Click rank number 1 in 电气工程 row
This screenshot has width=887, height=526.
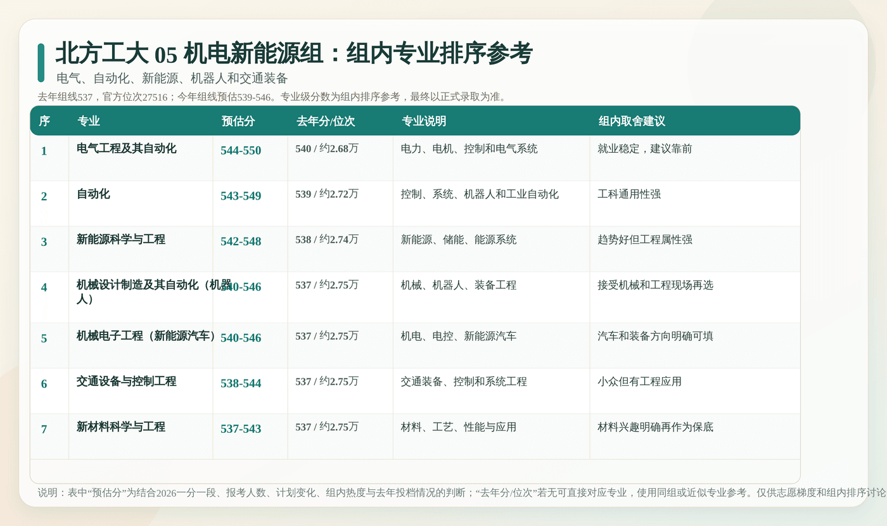tap(44, 151)
